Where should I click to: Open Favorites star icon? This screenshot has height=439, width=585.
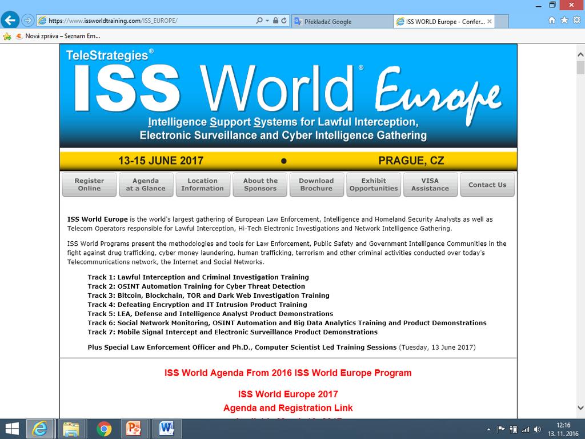coord(564,20)
